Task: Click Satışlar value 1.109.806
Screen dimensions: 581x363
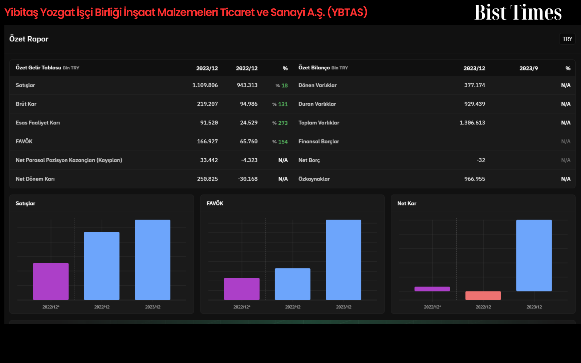Action: point(205,85)
